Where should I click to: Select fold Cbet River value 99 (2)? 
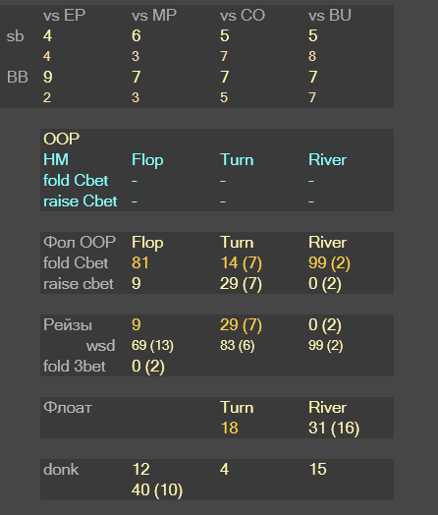[329, 263]
